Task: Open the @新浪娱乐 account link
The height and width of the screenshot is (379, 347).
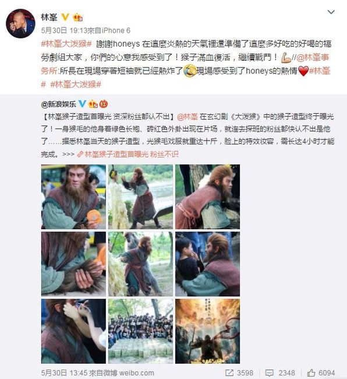Action: (x=58, y=104)
